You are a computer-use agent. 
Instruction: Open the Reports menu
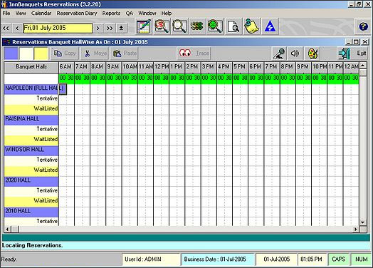[x=111, y=14]
